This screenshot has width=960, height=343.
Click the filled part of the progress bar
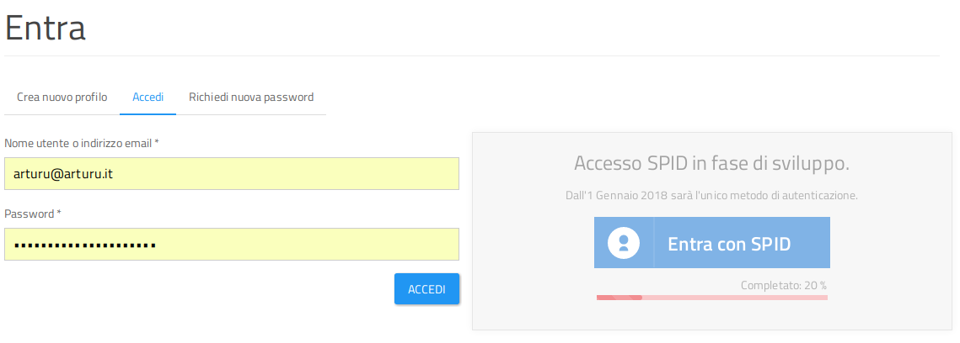point(619,297)
